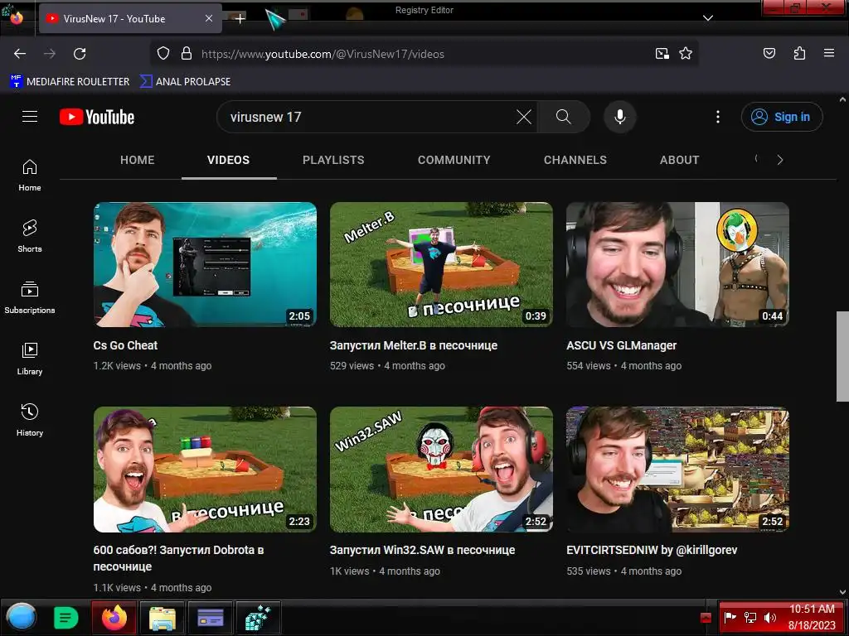
Task: Close the VirusNew 17 - YouTube tab
Action: click(209, 18)
